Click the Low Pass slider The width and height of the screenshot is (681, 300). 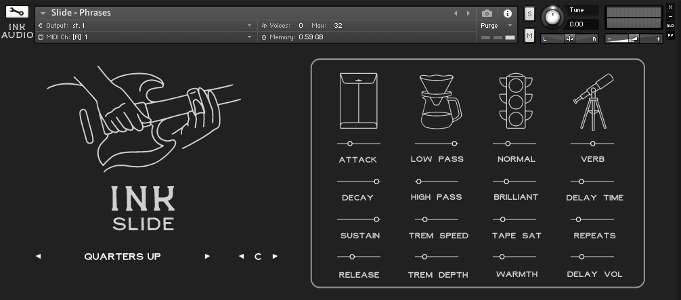coord(437,144)
